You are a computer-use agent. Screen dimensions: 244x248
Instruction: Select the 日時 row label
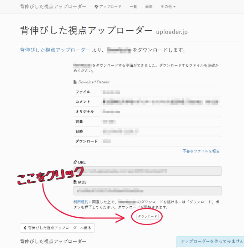tap(79, 131)
